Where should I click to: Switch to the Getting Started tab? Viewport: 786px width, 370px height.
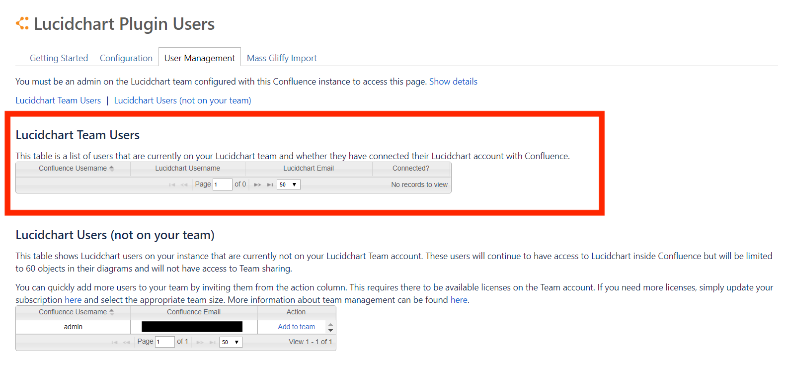click(x=59, y=58)
